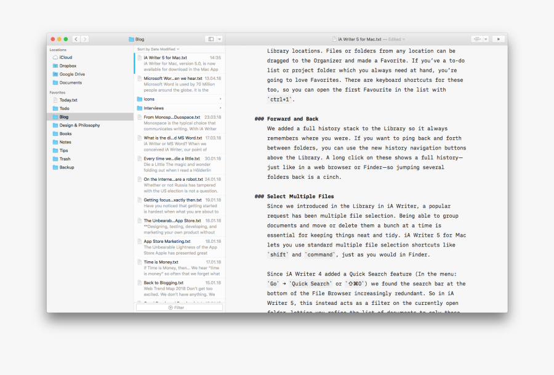Expand the Interviews folder arrow
Screen dimensions: 554x375
pyautogui.click(x=220, y=108)
